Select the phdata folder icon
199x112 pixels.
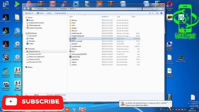click(70, 28)
